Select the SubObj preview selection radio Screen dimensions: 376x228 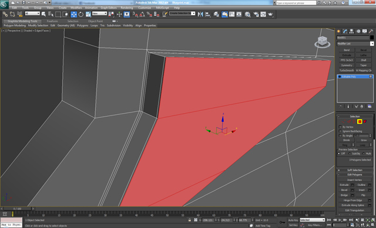350,154
